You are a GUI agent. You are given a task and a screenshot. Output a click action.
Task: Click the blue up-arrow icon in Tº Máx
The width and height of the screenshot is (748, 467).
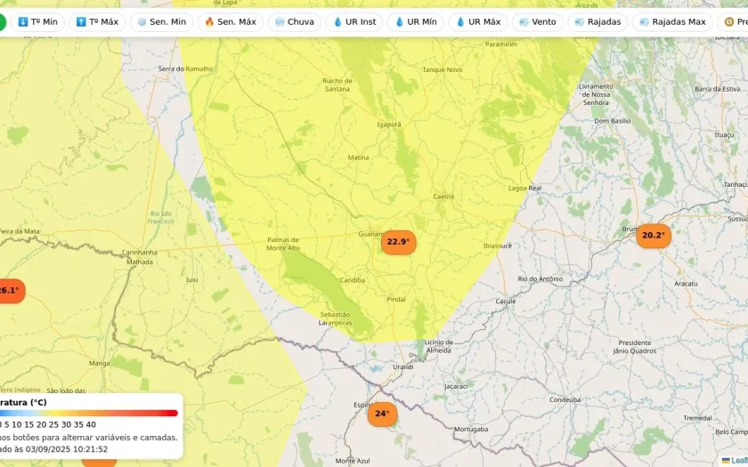tap(81, 22)
